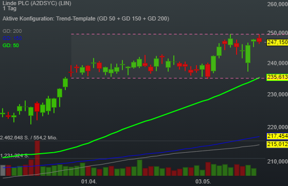Click the "03.05." date label
The image size is (288, 186).
(x=203, y=181)
